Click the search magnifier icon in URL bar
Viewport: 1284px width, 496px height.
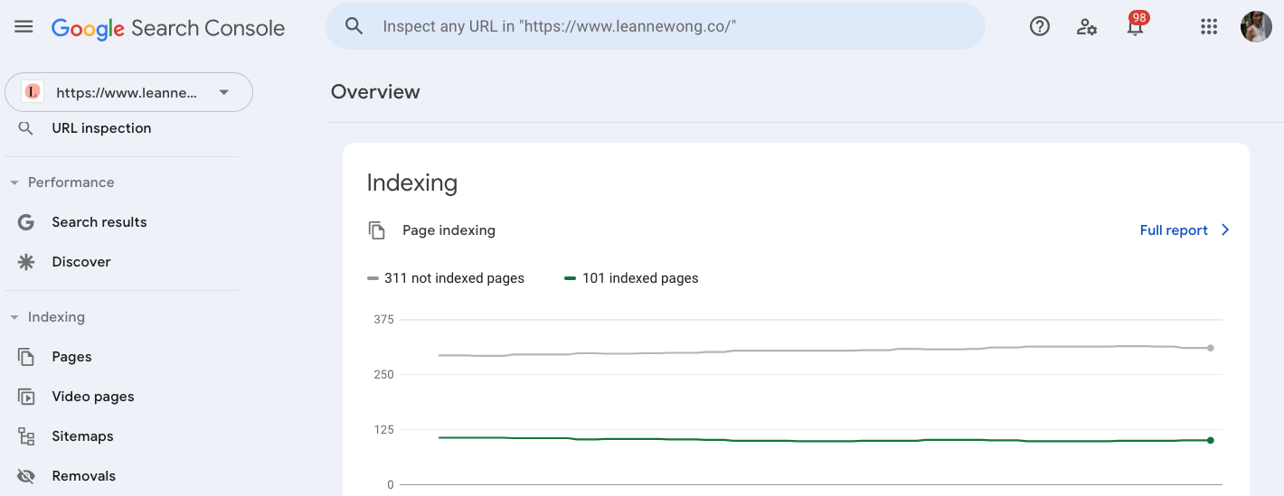[354, 26]
